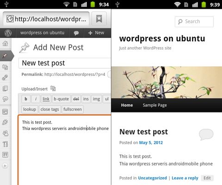This screenshot has width=222, height=185.
Task: Click the ul list button
Action: [107, 99]
